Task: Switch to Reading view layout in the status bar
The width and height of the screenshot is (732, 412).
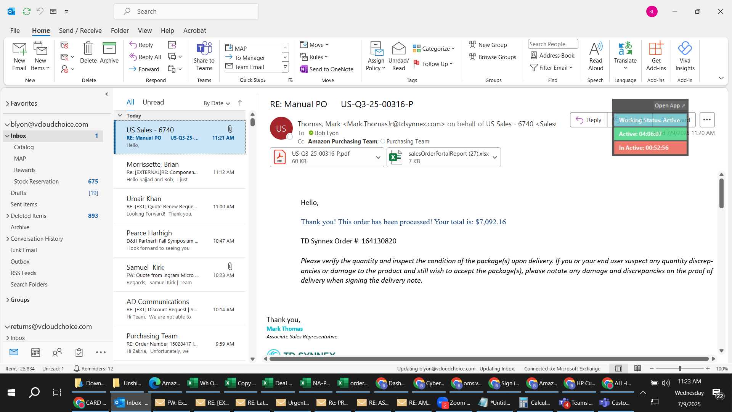Action: [637, 369]
